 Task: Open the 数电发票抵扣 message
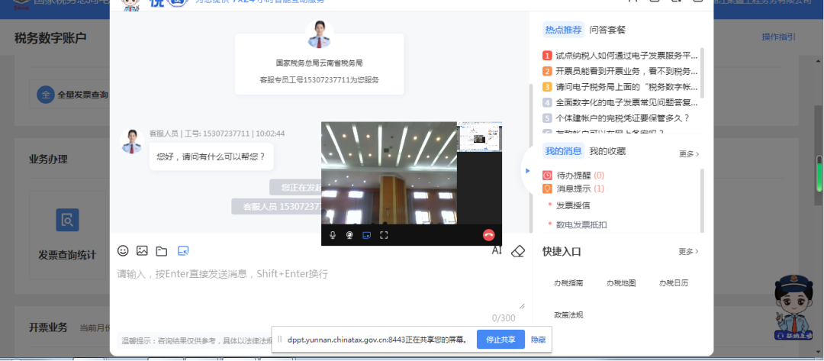click(581, 224)
